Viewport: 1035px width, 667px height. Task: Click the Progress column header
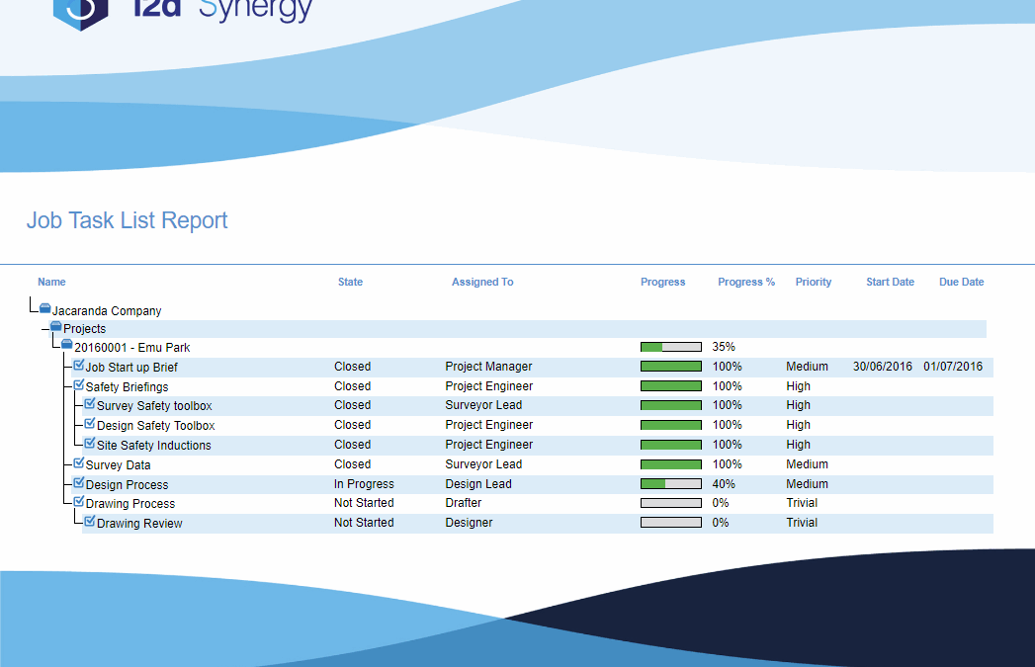[x=662, y=282]
